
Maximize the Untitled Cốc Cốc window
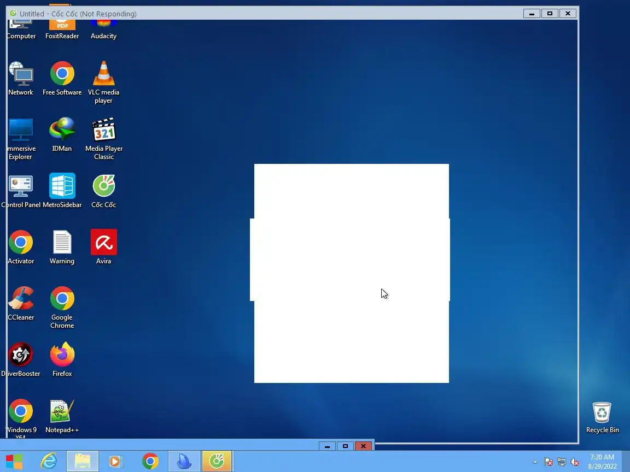(550, 14)
